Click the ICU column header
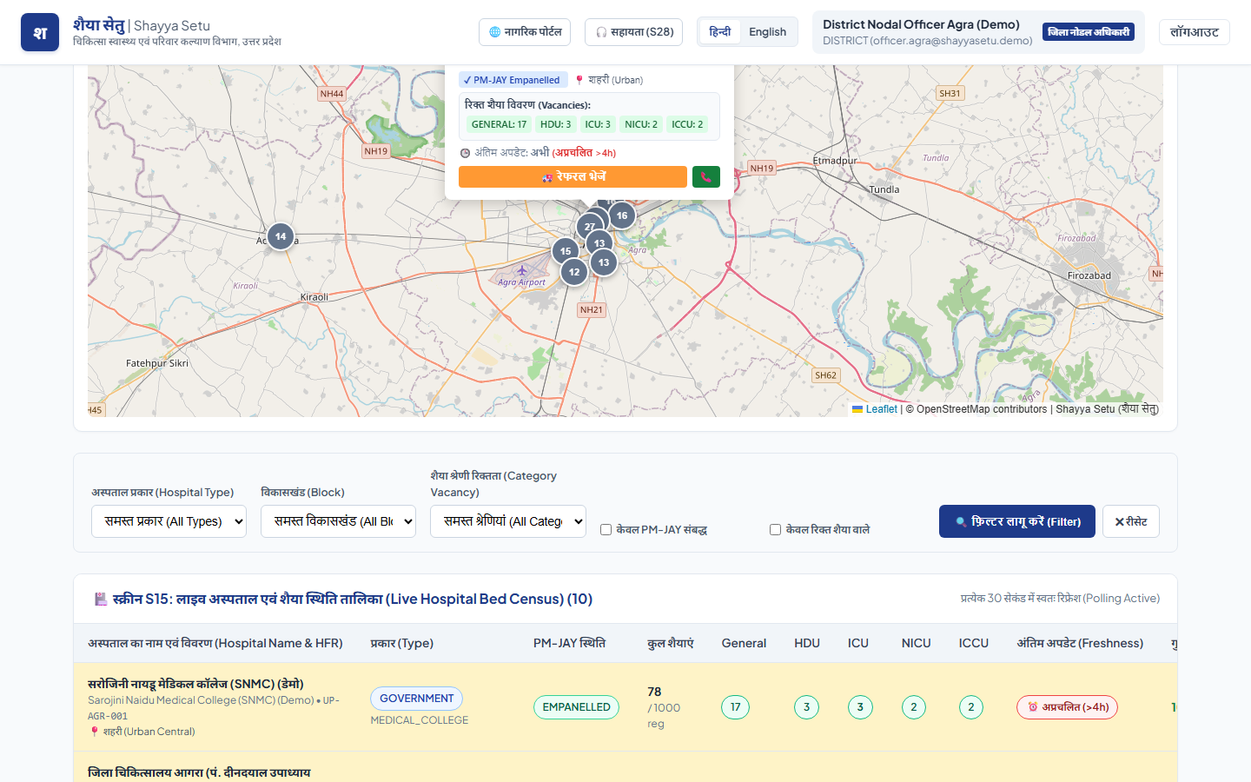1251x782 pixels. pos(858,643)
